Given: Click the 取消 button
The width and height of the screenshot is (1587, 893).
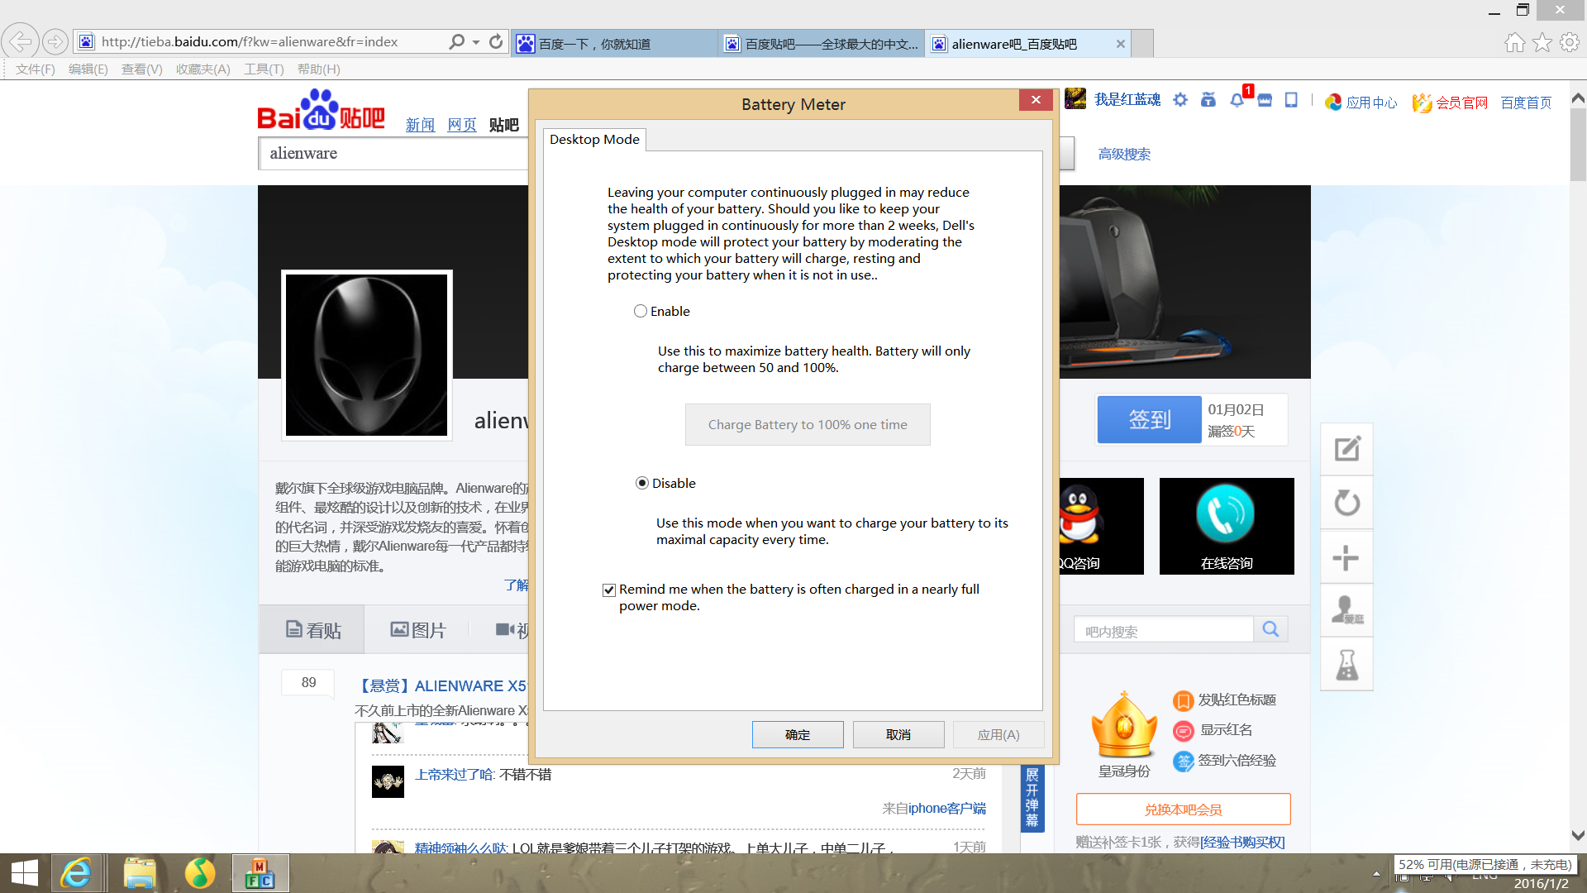Looking at the screenshot, I should pyautogui.click(x=898, y=734).
